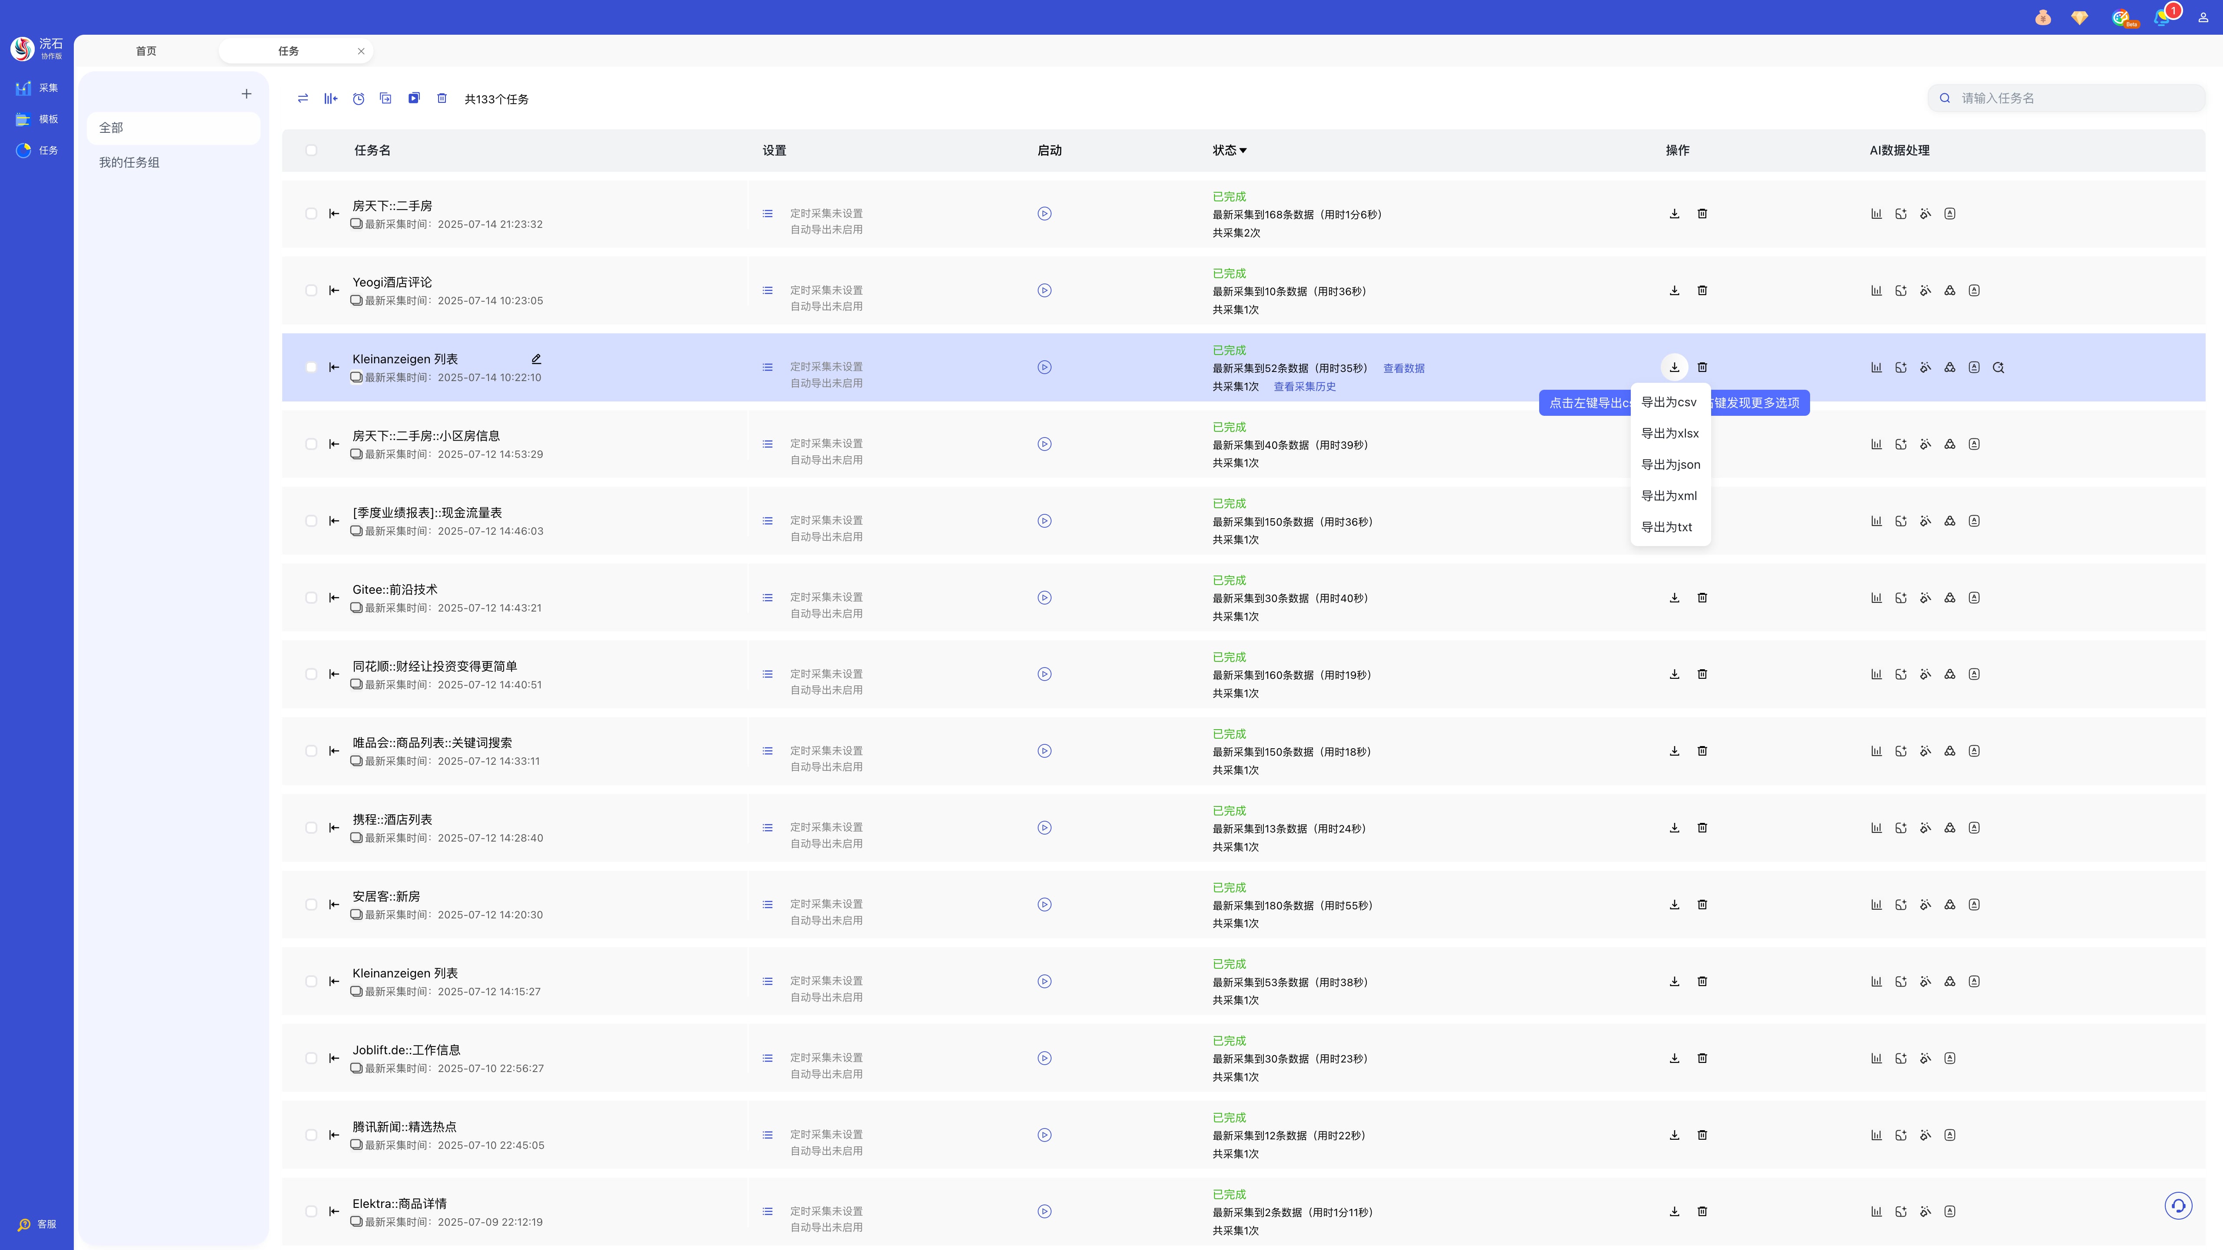Image resolution: width=2223 pixels, height=1250 pixels.
Task: Click the toolbar trash icon to delete tasks
Action: (442, 99)
